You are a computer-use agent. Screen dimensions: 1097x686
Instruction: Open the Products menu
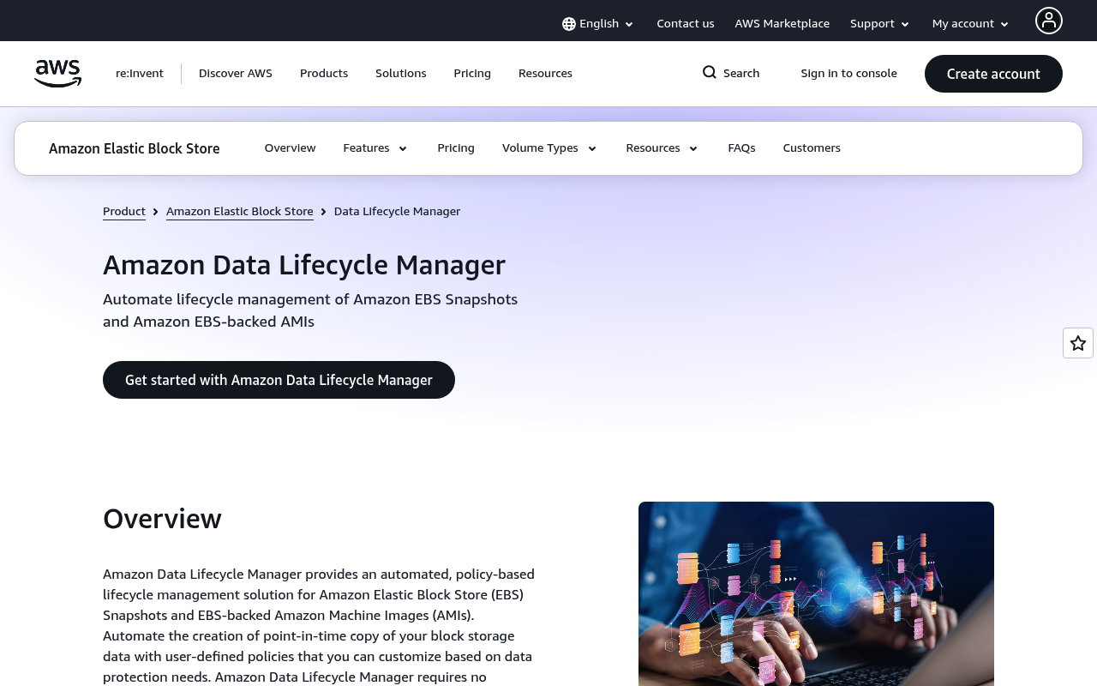[x=324, y=74]
